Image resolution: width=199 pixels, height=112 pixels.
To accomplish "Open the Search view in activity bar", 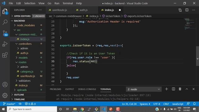I will [5, 22].
